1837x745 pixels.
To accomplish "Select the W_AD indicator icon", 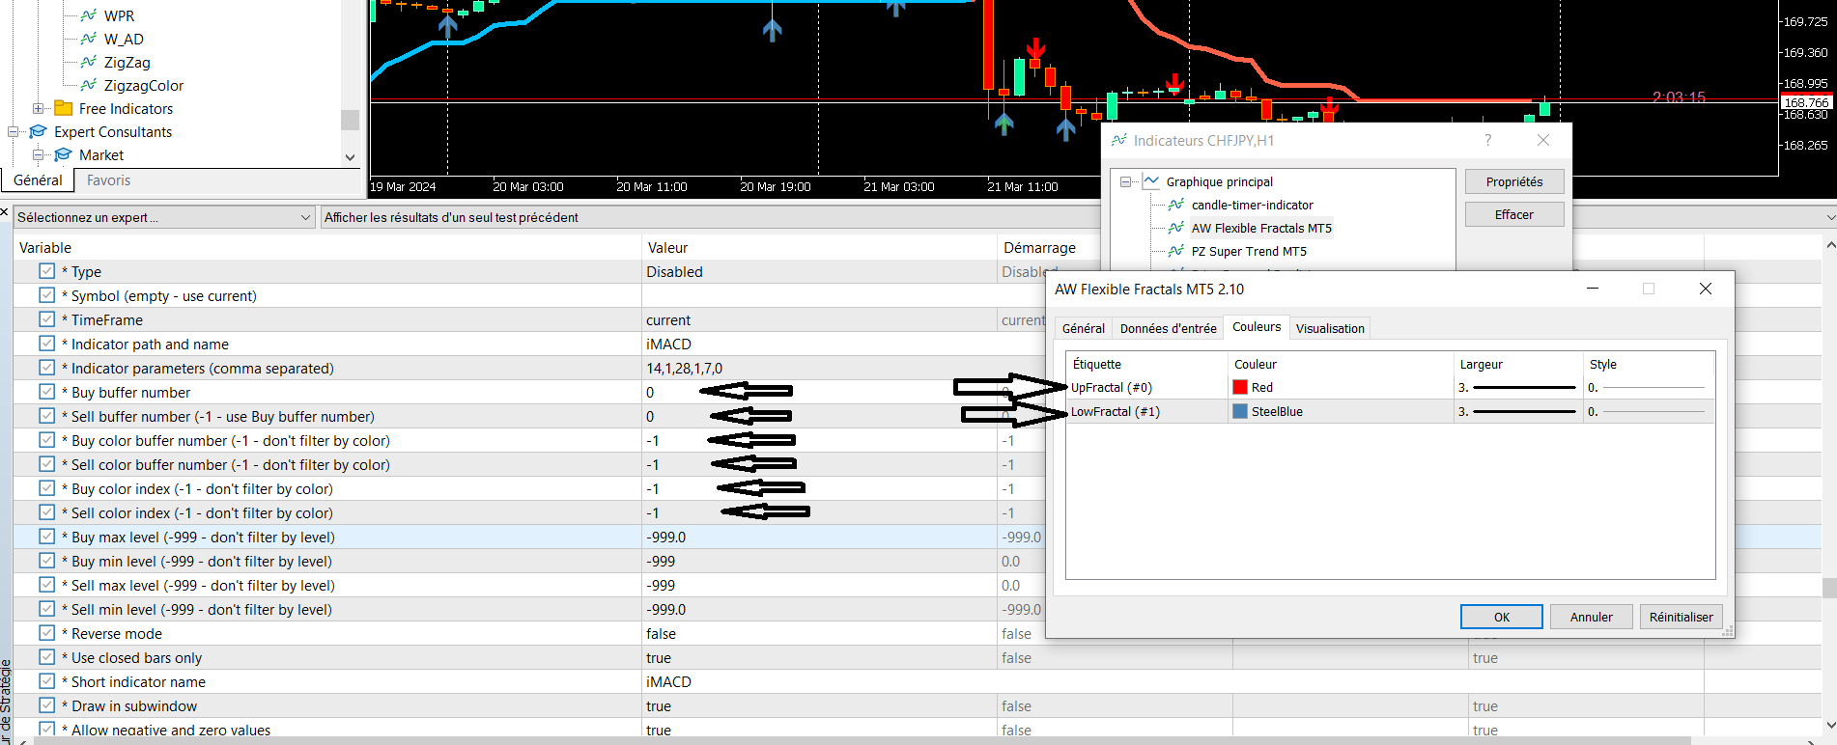I will click(89, 39).
